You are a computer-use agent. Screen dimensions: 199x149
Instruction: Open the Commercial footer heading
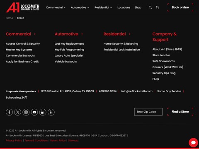(18, 34)
